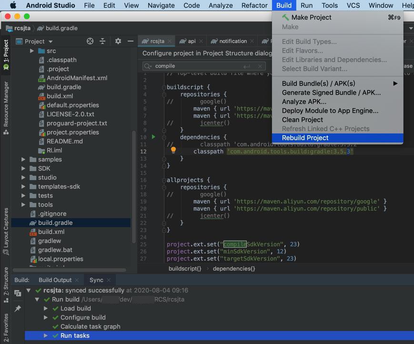414x344 pixels.
Task: Open Project panel settings gear
Action: pyautogui.click(x=118, y=41)
